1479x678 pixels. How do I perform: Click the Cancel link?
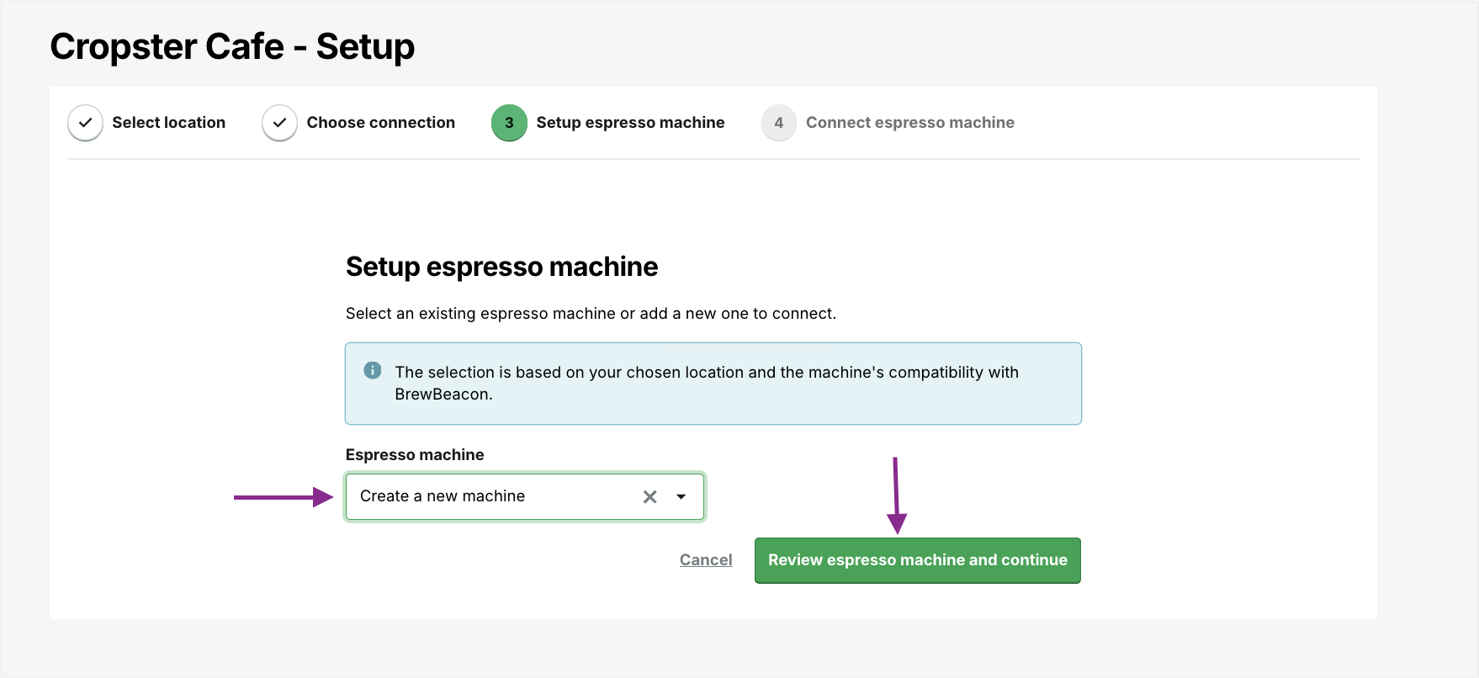[x=706, y=560]
